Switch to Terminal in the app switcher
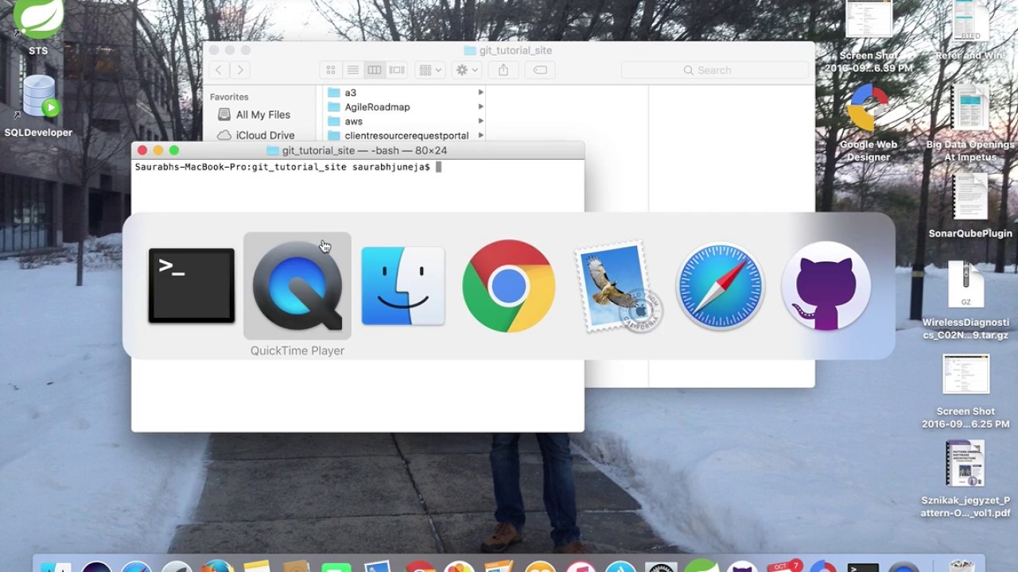The image size is (1018, 572). pos(192,286)
